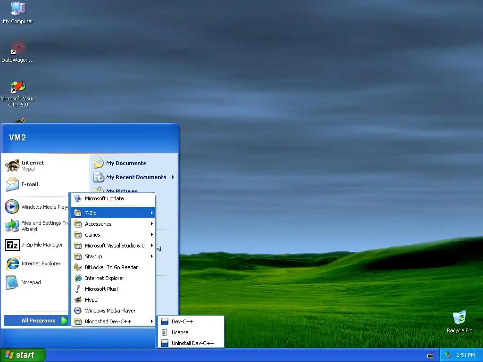Select the DataWagon desktop shortcut icon

pyautogui.click(x=18, y=48)
